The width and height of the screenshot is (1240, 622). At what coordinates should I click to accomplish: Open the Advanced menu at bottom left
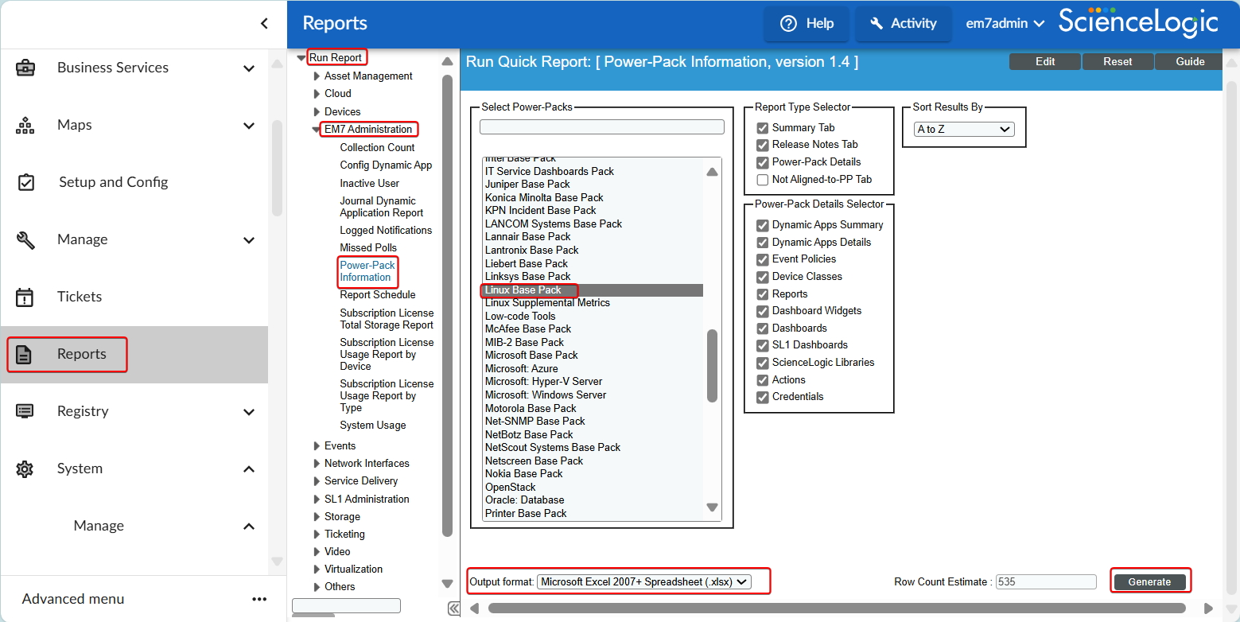coord(73,598)
